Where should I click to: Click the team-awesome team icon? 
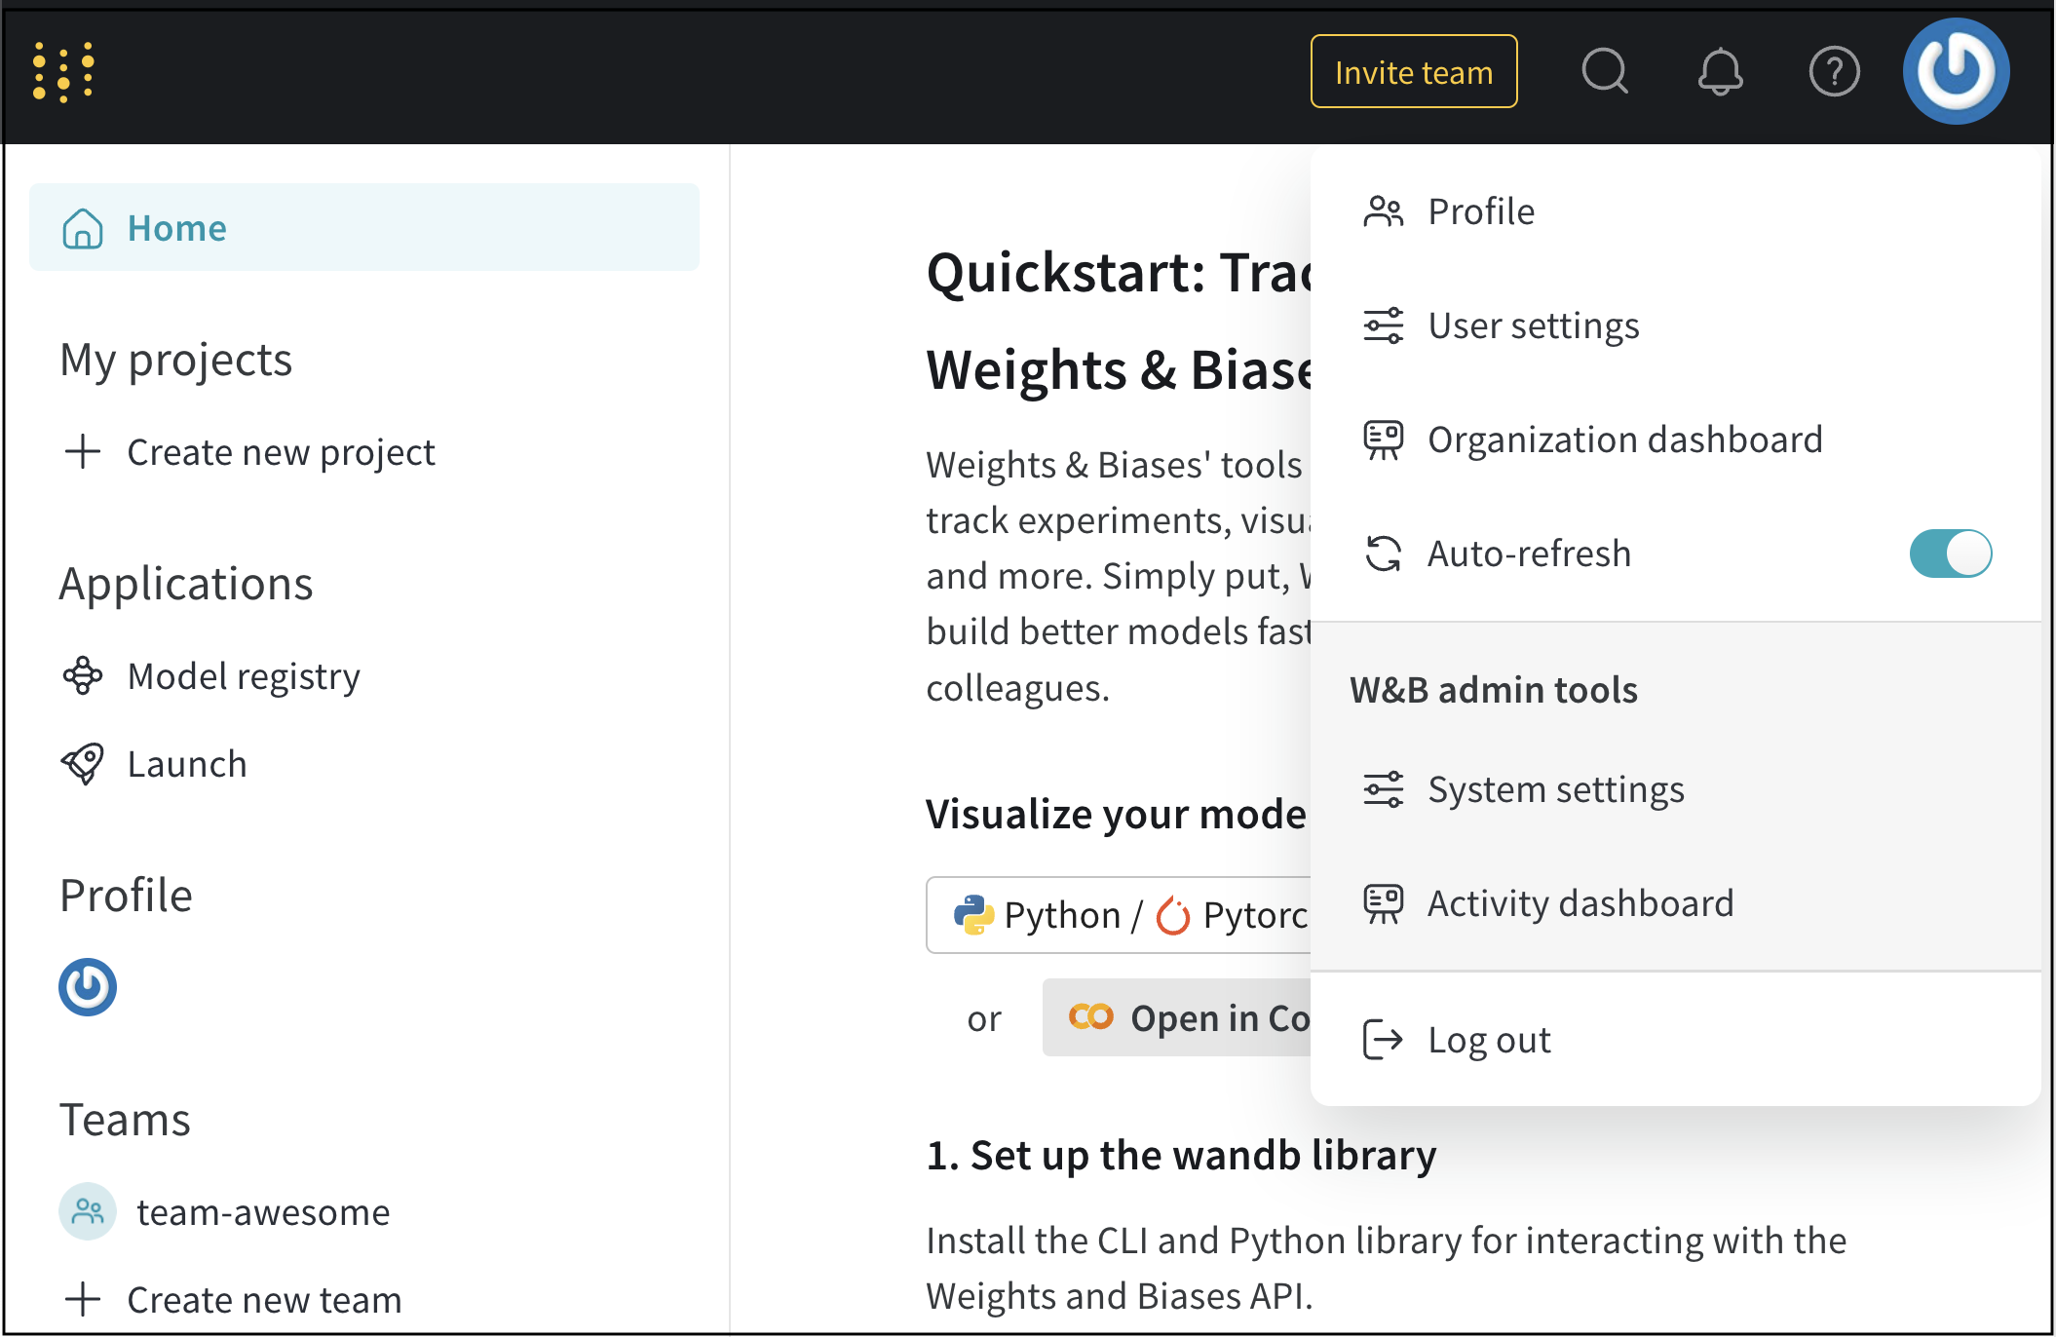(88, 1211)
